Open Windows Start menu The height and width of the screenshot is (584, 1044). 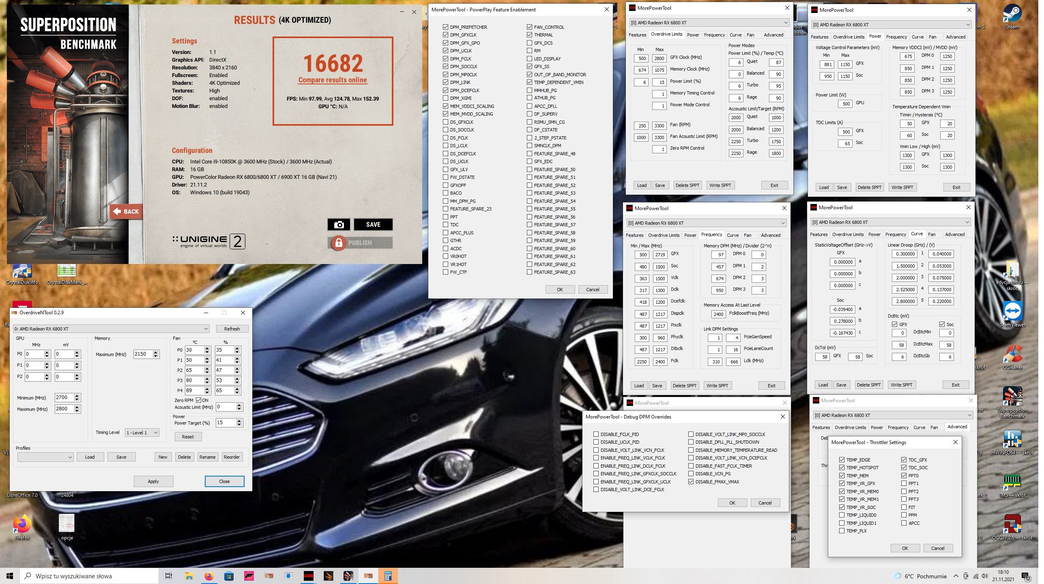coord(10,576)
